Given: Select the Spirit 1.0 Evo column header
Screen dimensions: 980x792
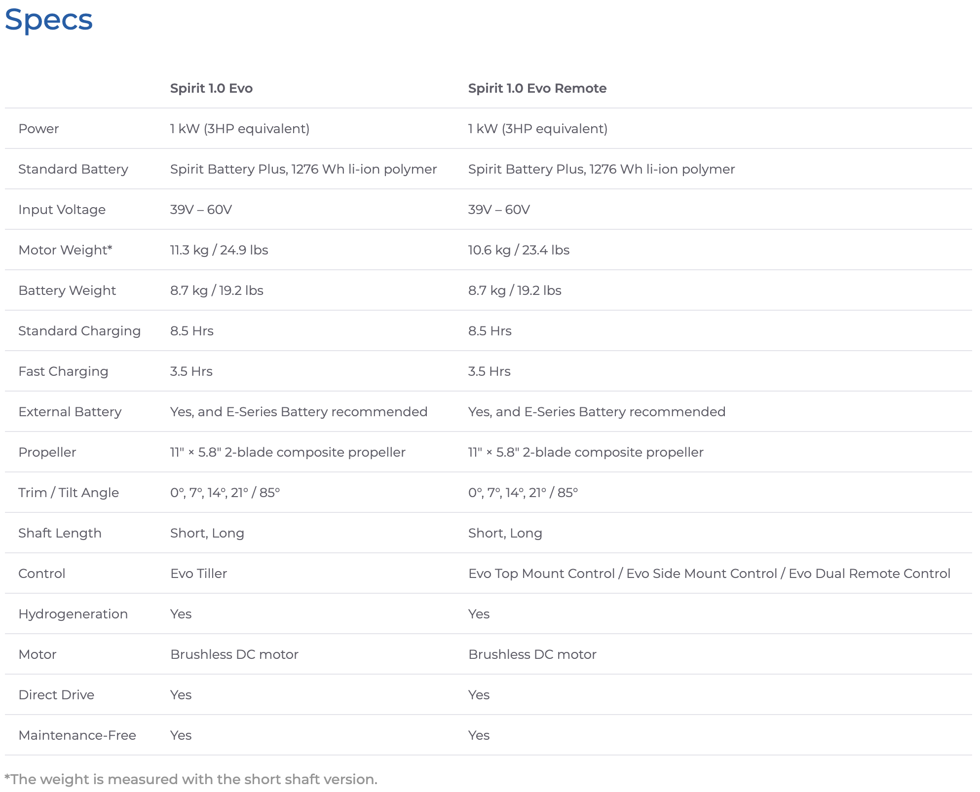Looking at the screenshot, I should [x=211, y=88].
